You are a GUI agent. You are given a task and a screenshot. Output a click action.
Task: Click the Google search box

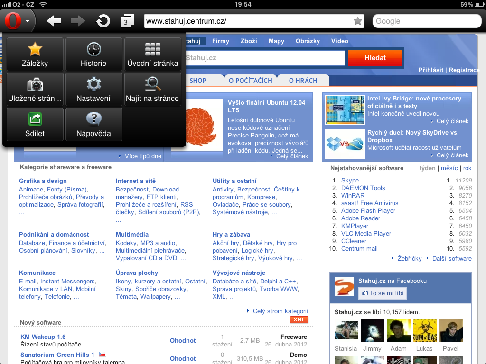click(427, 21)
